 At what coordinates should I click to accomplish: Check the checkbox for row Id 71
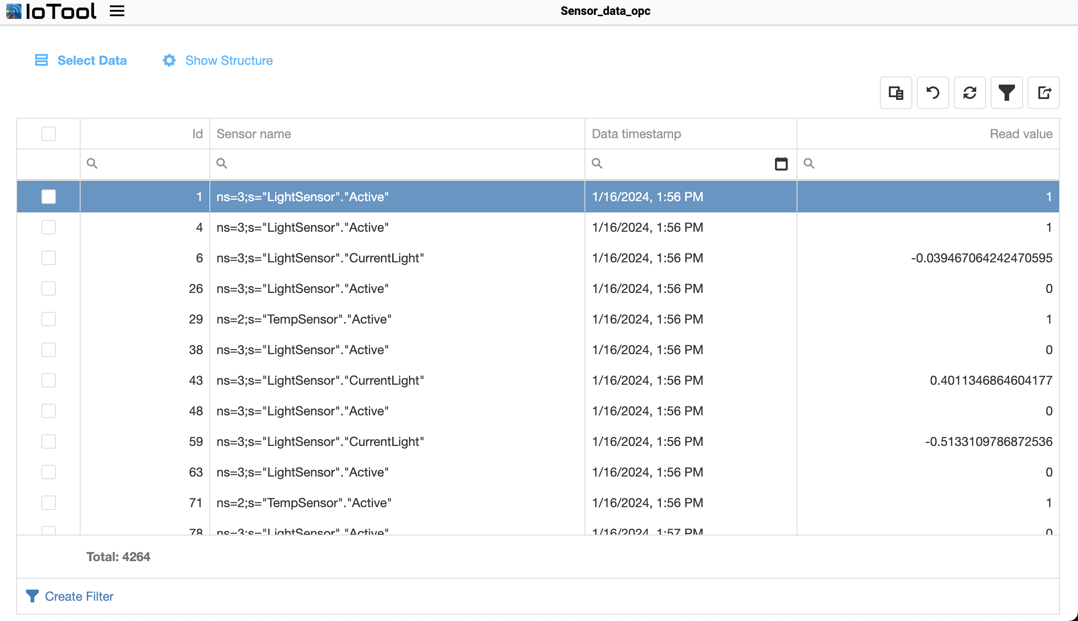pyautogui.click(x=49, y=503)
